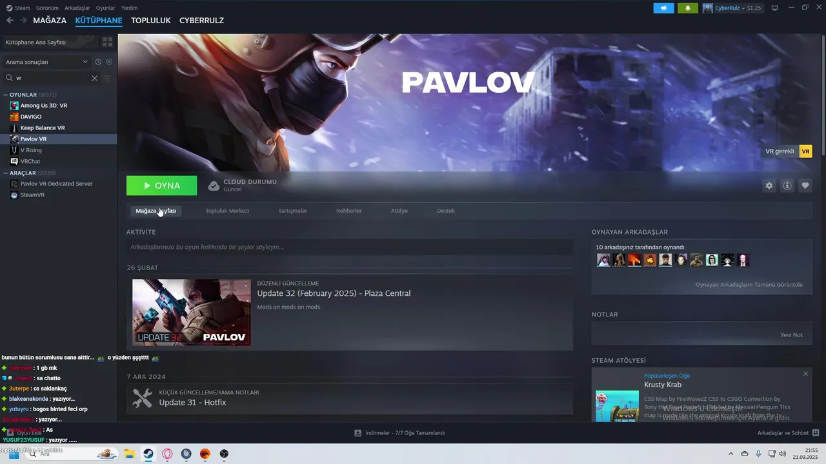View all friends who played link
The height and width of the screenshot is (464, 826).
click(749, 284)
